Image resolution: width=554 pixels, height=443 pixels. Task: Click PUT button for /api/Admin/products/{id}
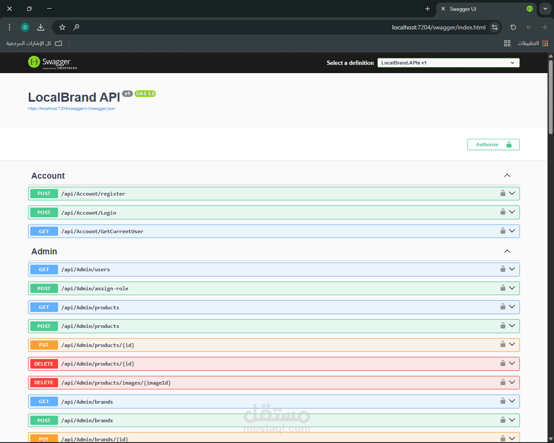coord(44,345)
